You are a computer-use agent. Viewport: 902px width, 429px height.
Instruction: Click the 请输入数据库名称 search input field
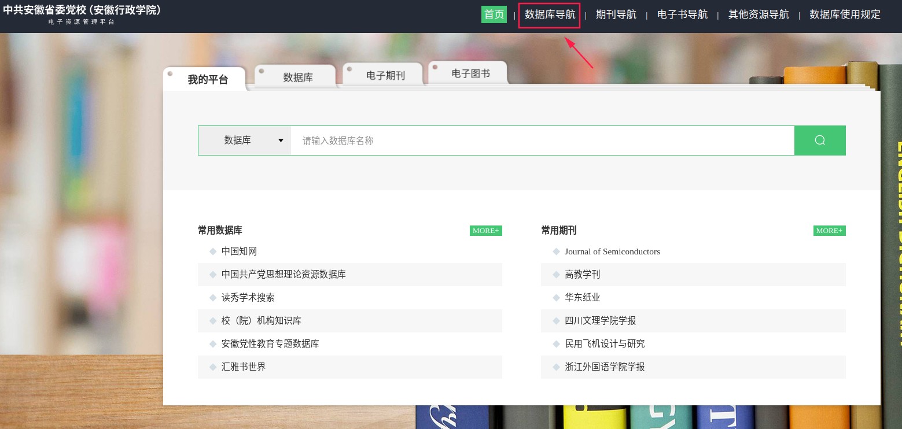(542, 140)
